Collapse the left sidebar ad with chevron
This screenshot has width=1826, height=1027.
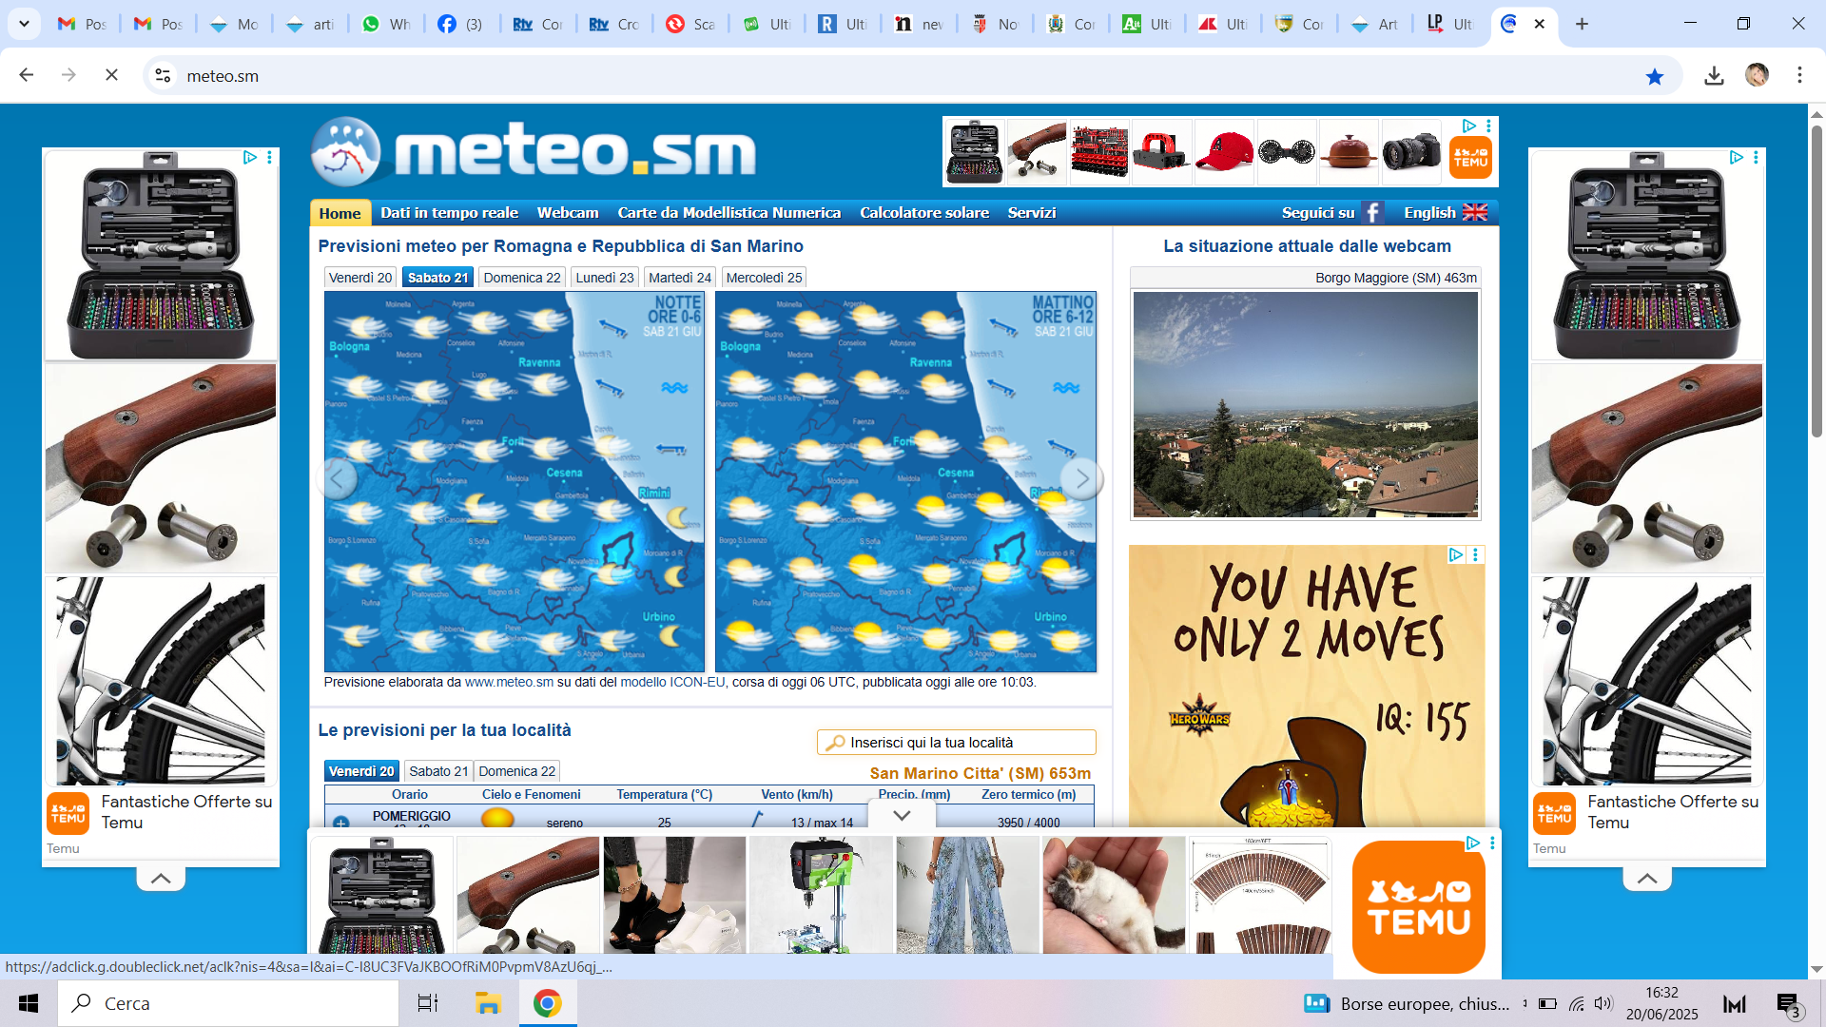[161, 879]
